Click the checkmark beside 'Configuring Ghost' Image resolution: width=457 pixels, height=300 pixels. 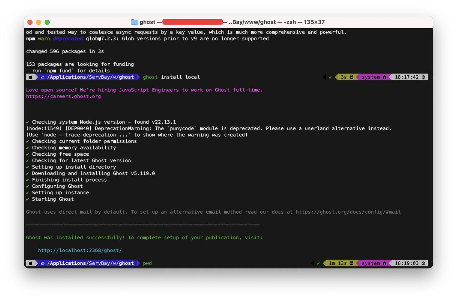pos(27,186)
